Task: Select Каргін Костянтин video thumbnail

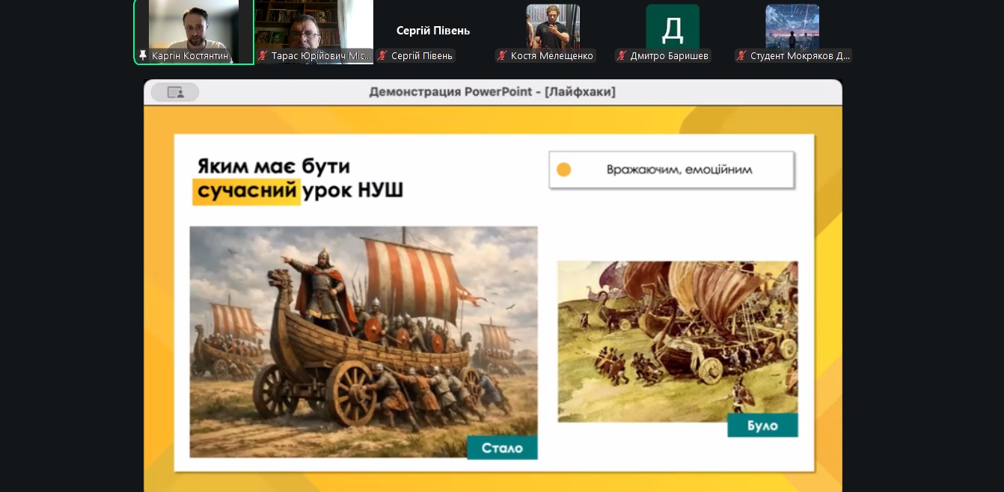Action: click(194, 25)
